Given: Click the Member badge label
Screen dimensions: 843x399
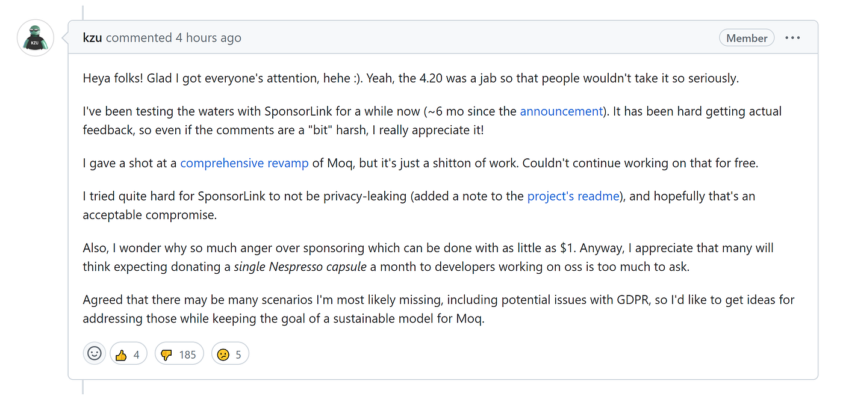Looking at the screenshot, I should [x=747, y=38].
